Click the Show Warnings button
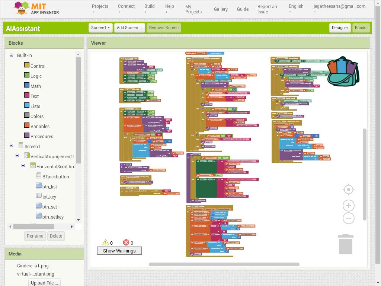This screenshot has height=286, width=381. (119, 251)
